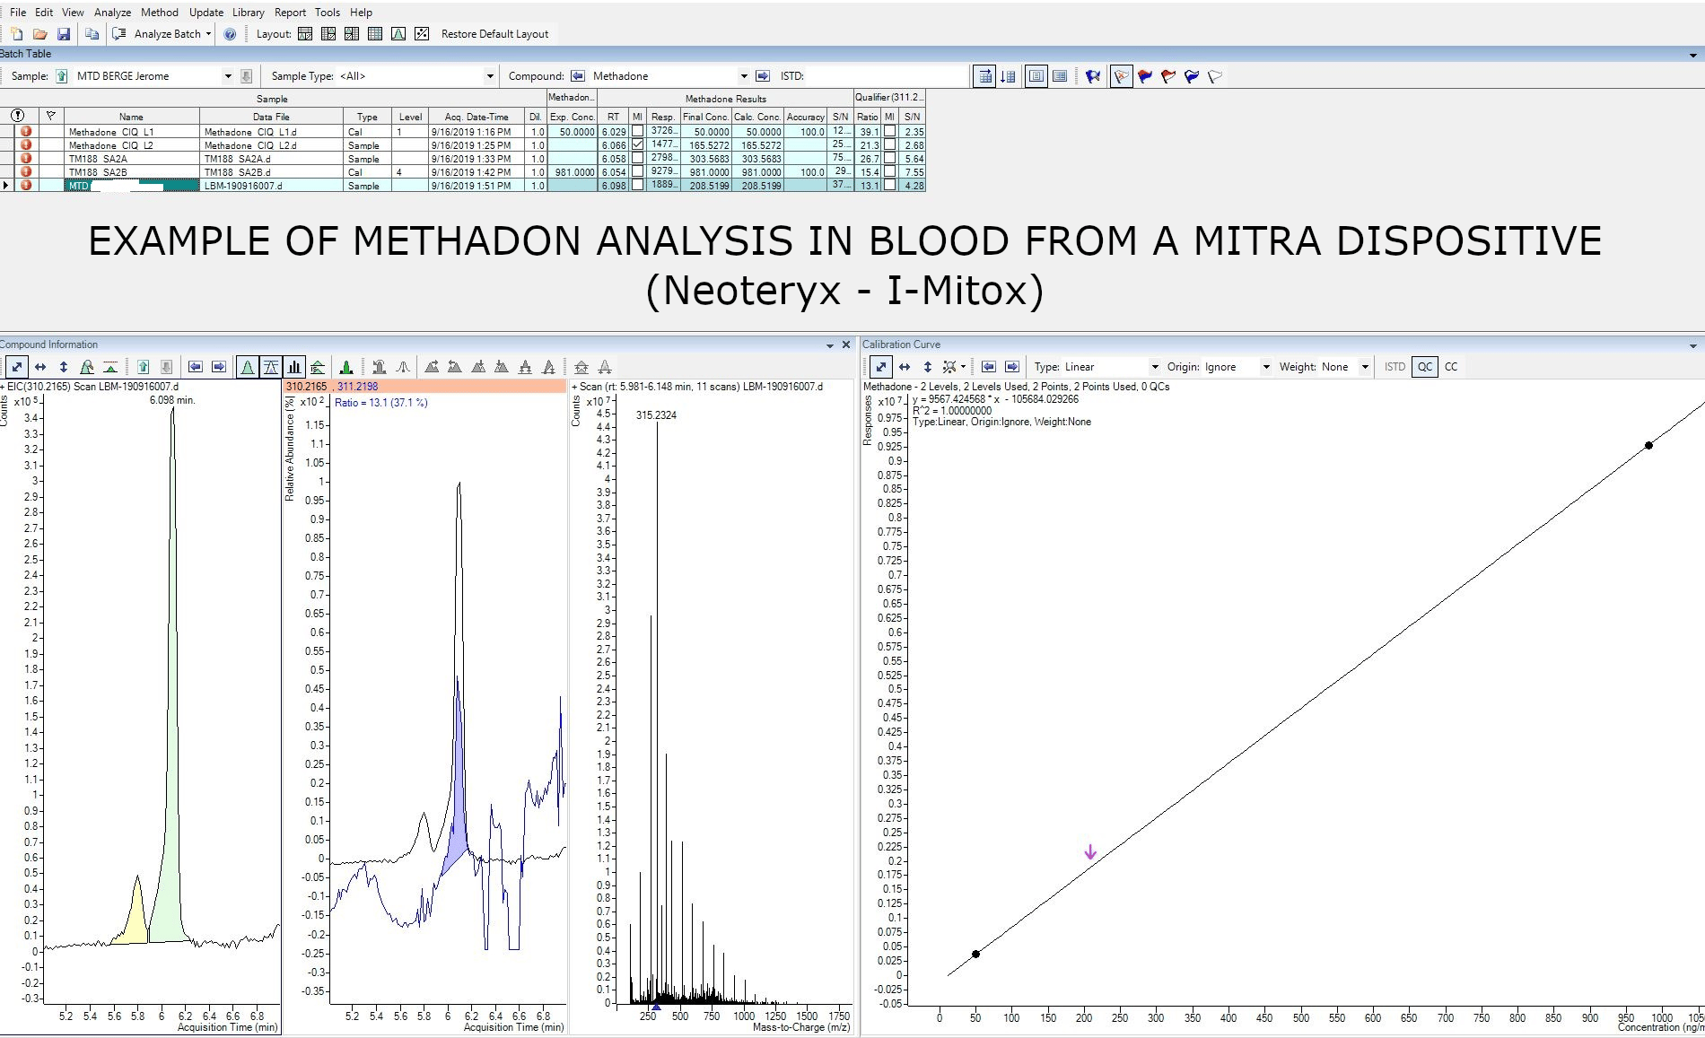Screen dimensions: 1705x1038
Task: Open the Method menu
Action: point(160,12)
